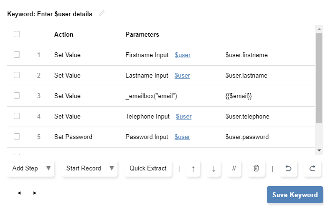Delete selected step using trash icon
This screenshot has width=329, height=209.
(x=256, y=169)
